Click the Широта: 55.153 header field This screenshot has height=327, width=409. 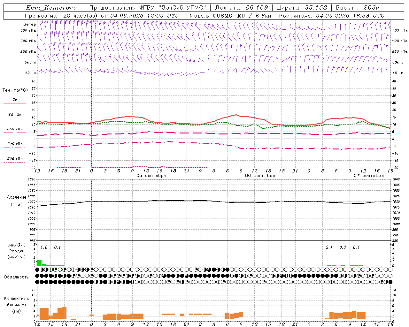point(302,8)
